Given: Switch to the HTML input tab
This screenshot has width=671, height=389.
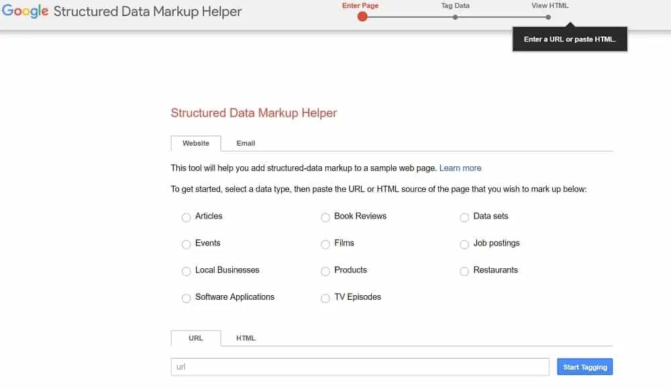Looking at the screenshot, I should pyautogui.click(x=246, y=338).
